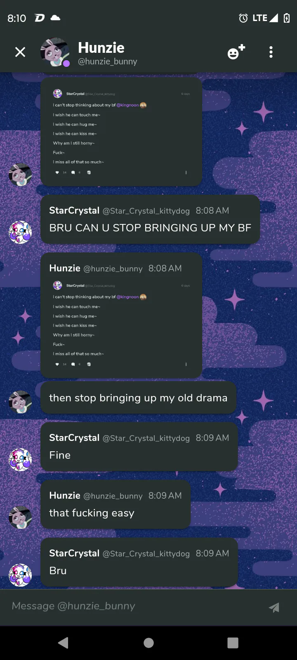
Task: Tap the Android recent apps square button
Action: [x=233, y=643]
